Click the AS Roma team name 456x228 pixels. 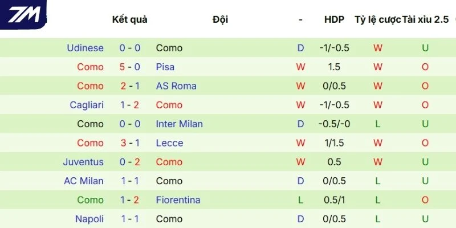coord(176,86)
